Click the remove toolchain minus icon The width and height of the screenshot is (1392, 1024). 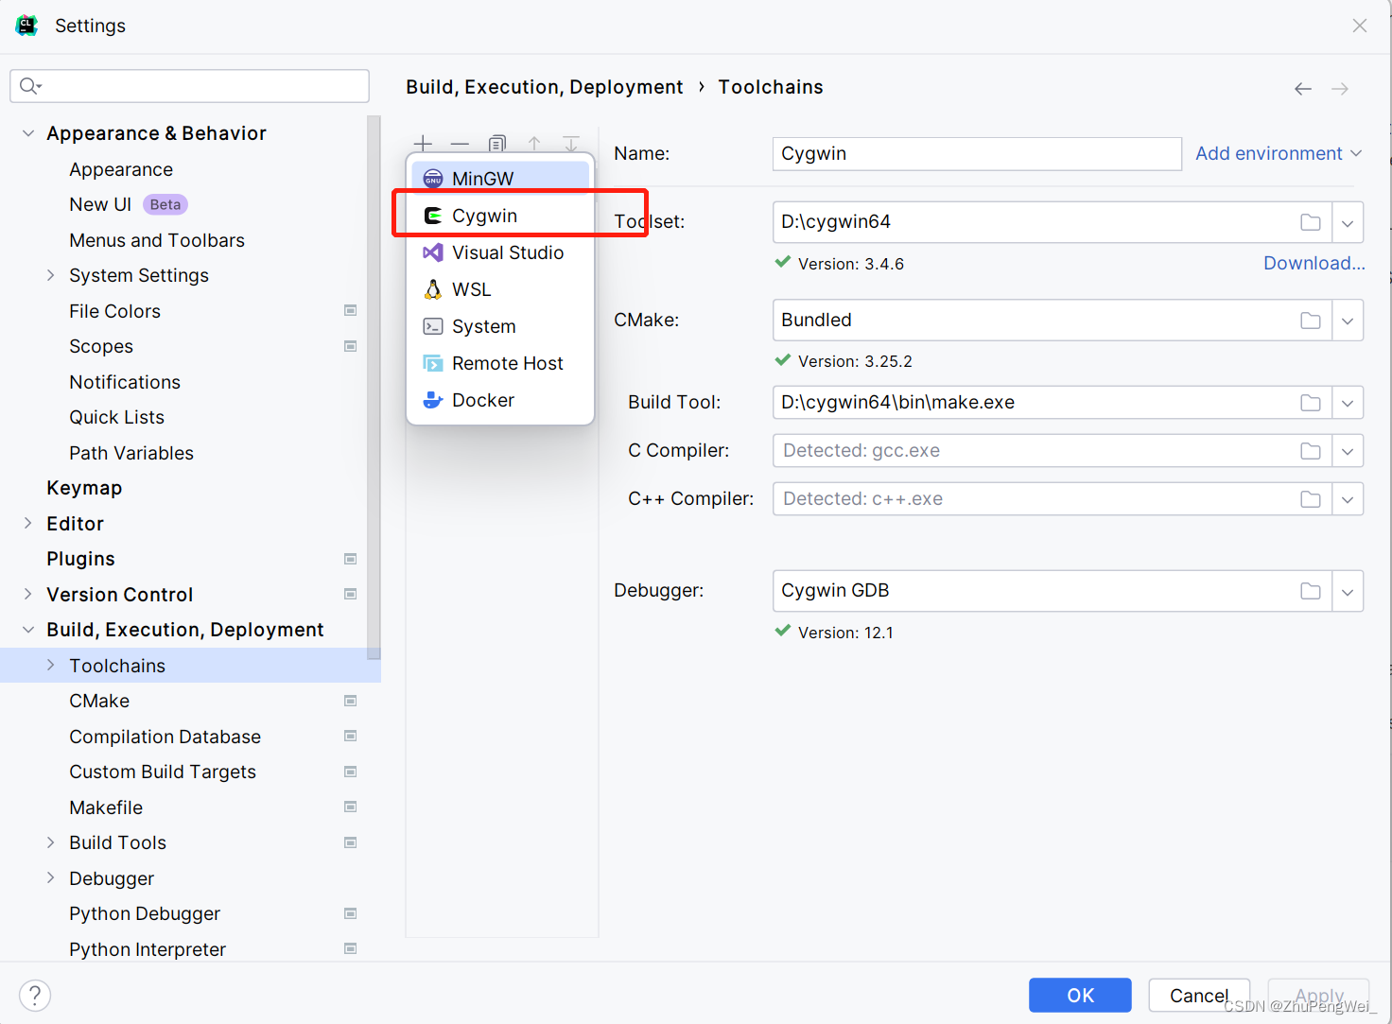pos(460,144)
